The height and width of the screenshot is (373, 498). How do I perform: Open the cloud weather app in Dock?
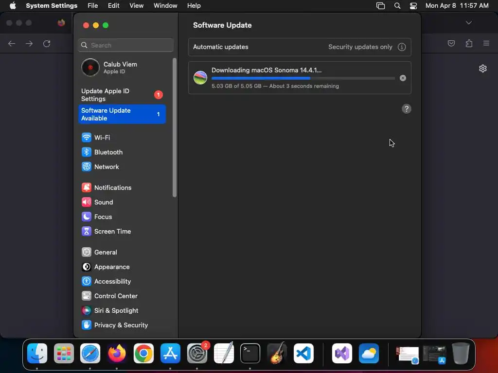[369, 354]
